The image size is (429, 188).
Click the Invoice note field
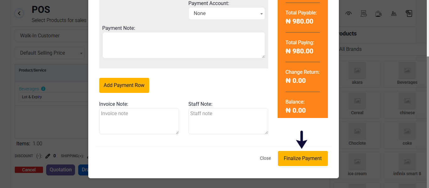point(139,121)
